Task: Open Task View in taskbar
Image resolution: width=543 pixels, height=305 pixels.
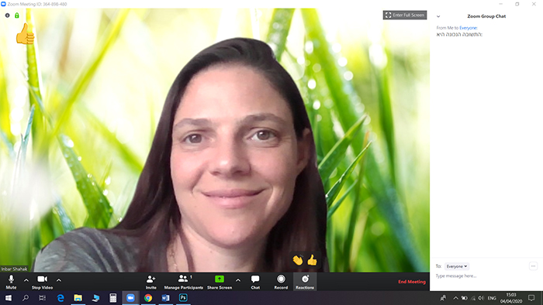Action: pyautogui.click(x=42, y=298)
